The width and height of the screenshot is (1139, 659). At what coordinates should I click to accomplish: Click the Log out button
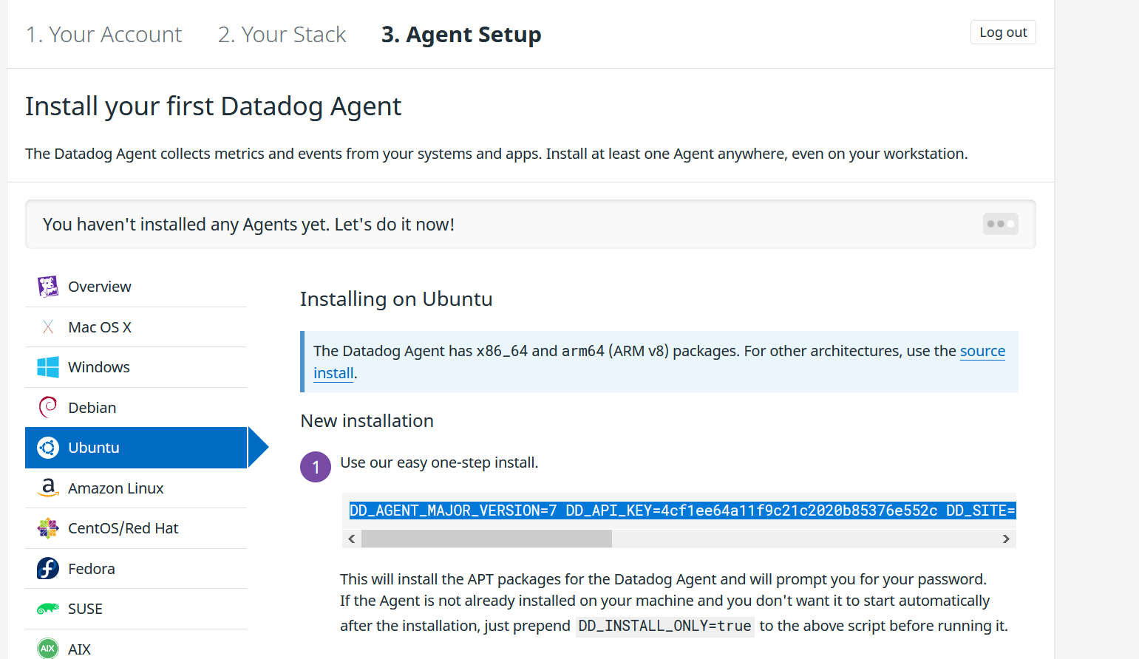pos(1003,33)
